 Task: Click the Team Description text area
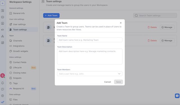click(90, 56)
